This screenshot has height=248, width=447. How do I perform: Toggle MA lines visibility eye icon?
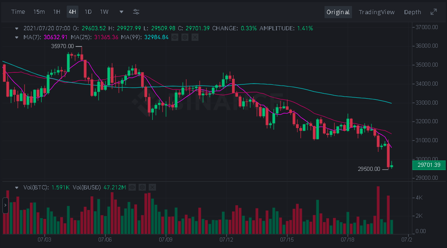pyautogui.click(x=175, y=37)
